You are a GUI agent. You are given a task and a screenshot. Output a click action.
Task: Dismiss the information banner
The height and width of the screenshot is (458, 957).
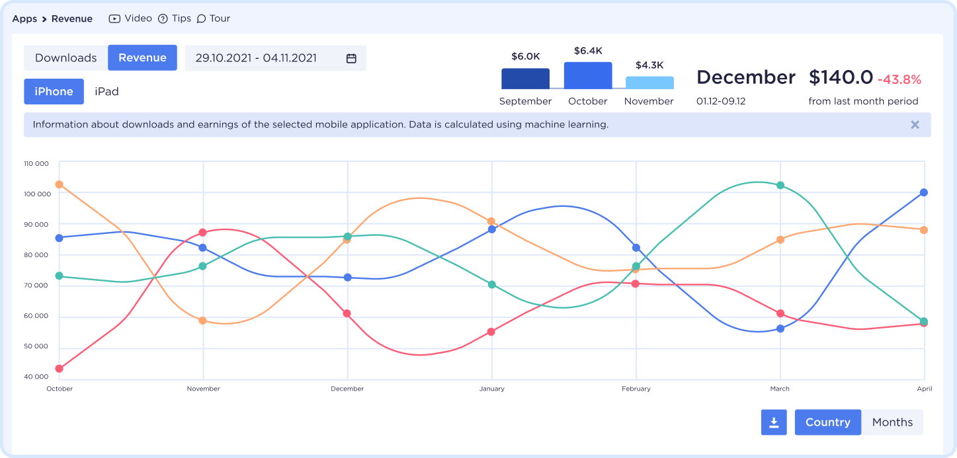[915, 124]
